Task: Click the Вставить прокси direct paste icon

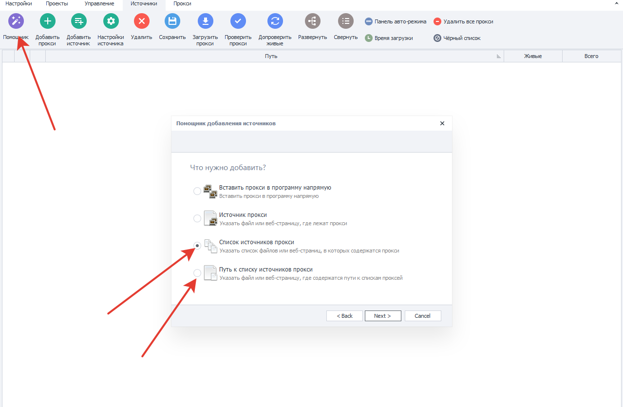Action: click(x=210, y=191)
